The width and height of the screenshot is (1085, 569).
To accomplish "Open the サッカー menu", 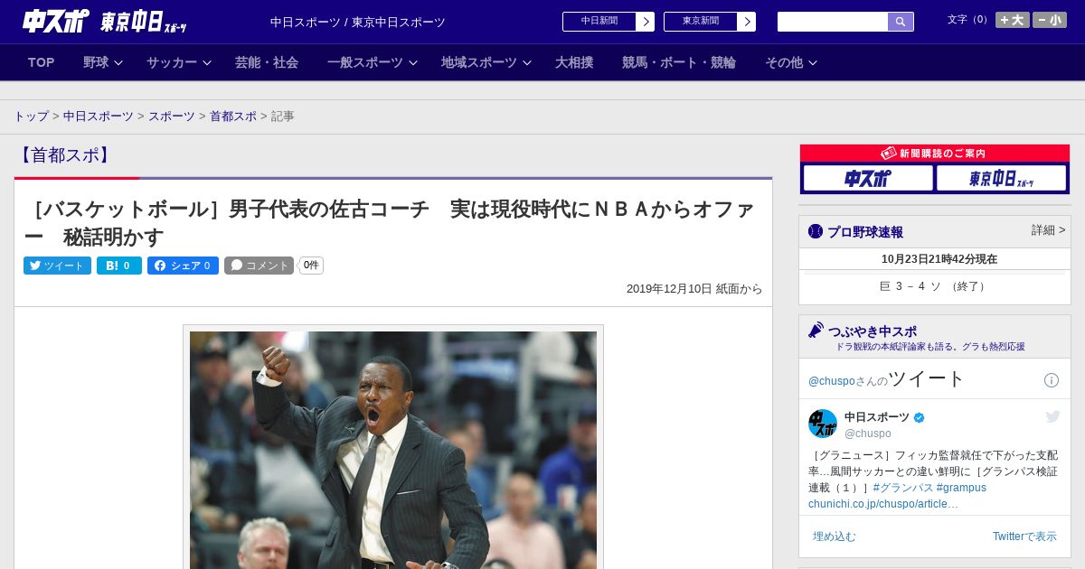I will click(x=172, y=62).
